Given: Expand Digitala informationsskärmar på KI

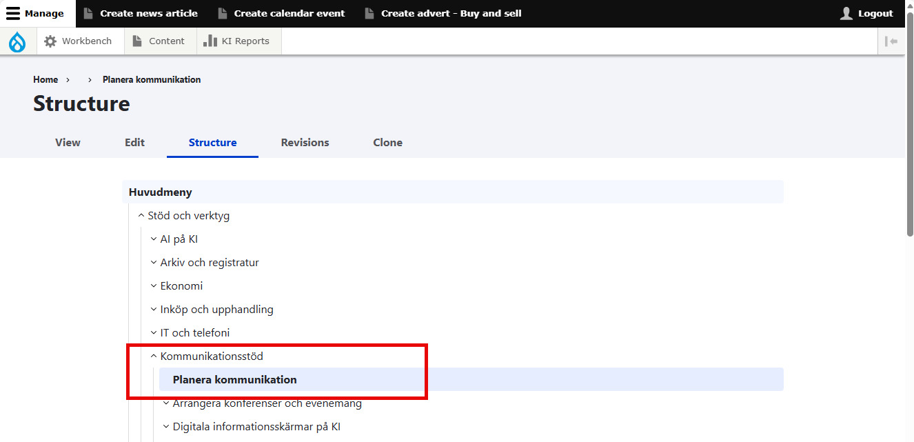Looking at the screenshot, I should coord(166,427).
